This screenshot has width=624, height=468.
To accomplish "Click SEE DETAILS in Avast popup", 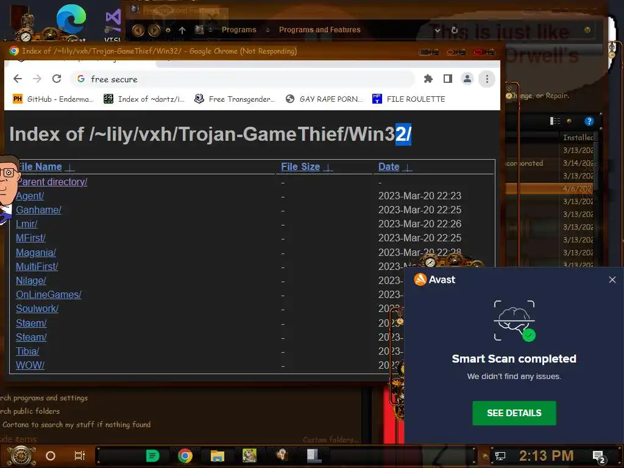I will pos(514,413).
